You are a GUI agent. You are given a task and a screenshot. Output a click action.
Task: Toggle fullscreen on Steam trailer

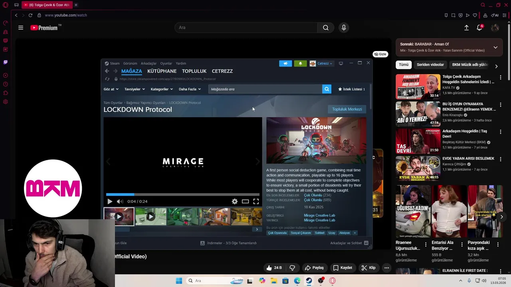(256, 201)
